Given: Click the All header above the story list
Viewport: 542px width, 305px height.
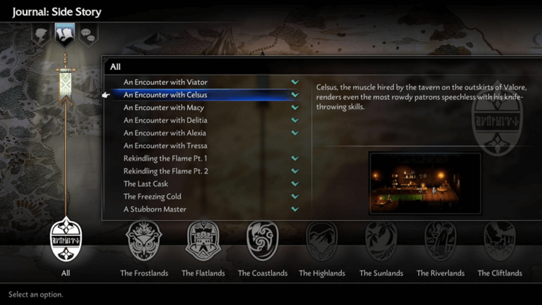Looking at the screenshot, I should pyautogui.click(x=115, y=67).
